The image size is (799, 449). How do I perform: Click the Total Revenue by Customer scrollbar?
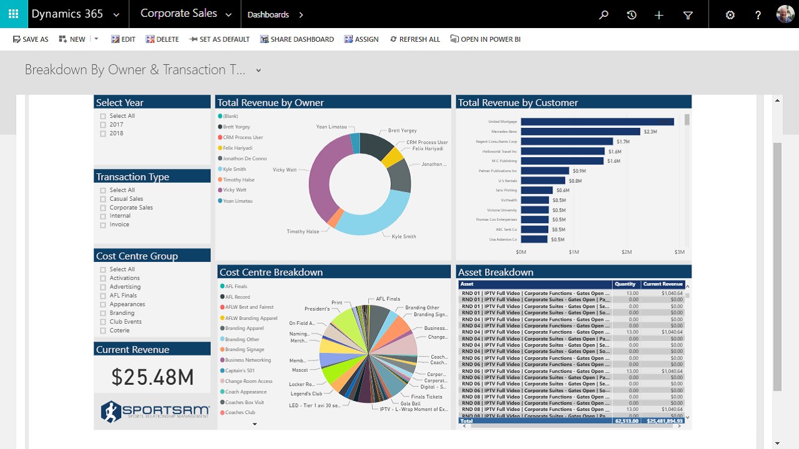click(687, 120)
